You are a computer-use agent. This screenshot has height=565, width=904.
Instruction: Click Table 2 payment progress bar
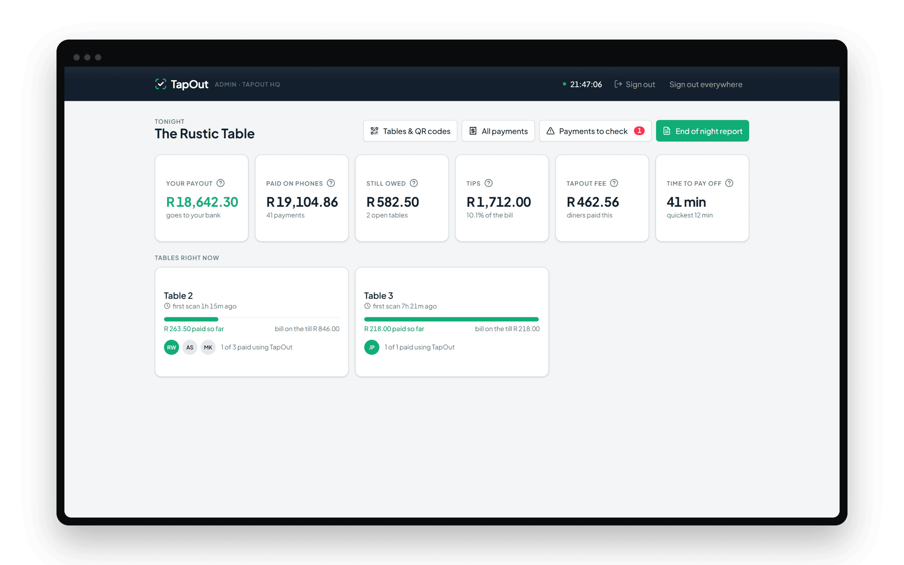point(251,319)
